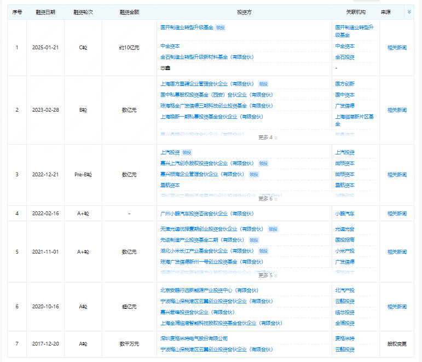Open associated institution 光速光合
The height and width of the screenshot is (362, 422).
point(345,229)
